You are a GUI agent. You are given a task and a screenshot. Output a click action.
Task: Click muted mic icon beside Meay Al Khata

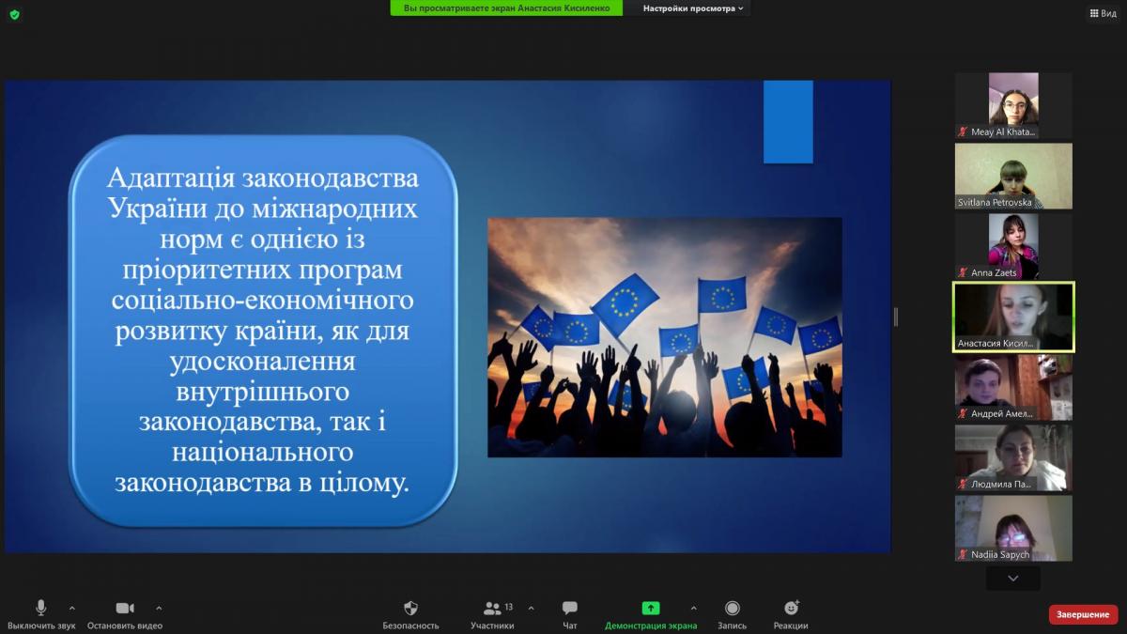[x=963, y=132]
